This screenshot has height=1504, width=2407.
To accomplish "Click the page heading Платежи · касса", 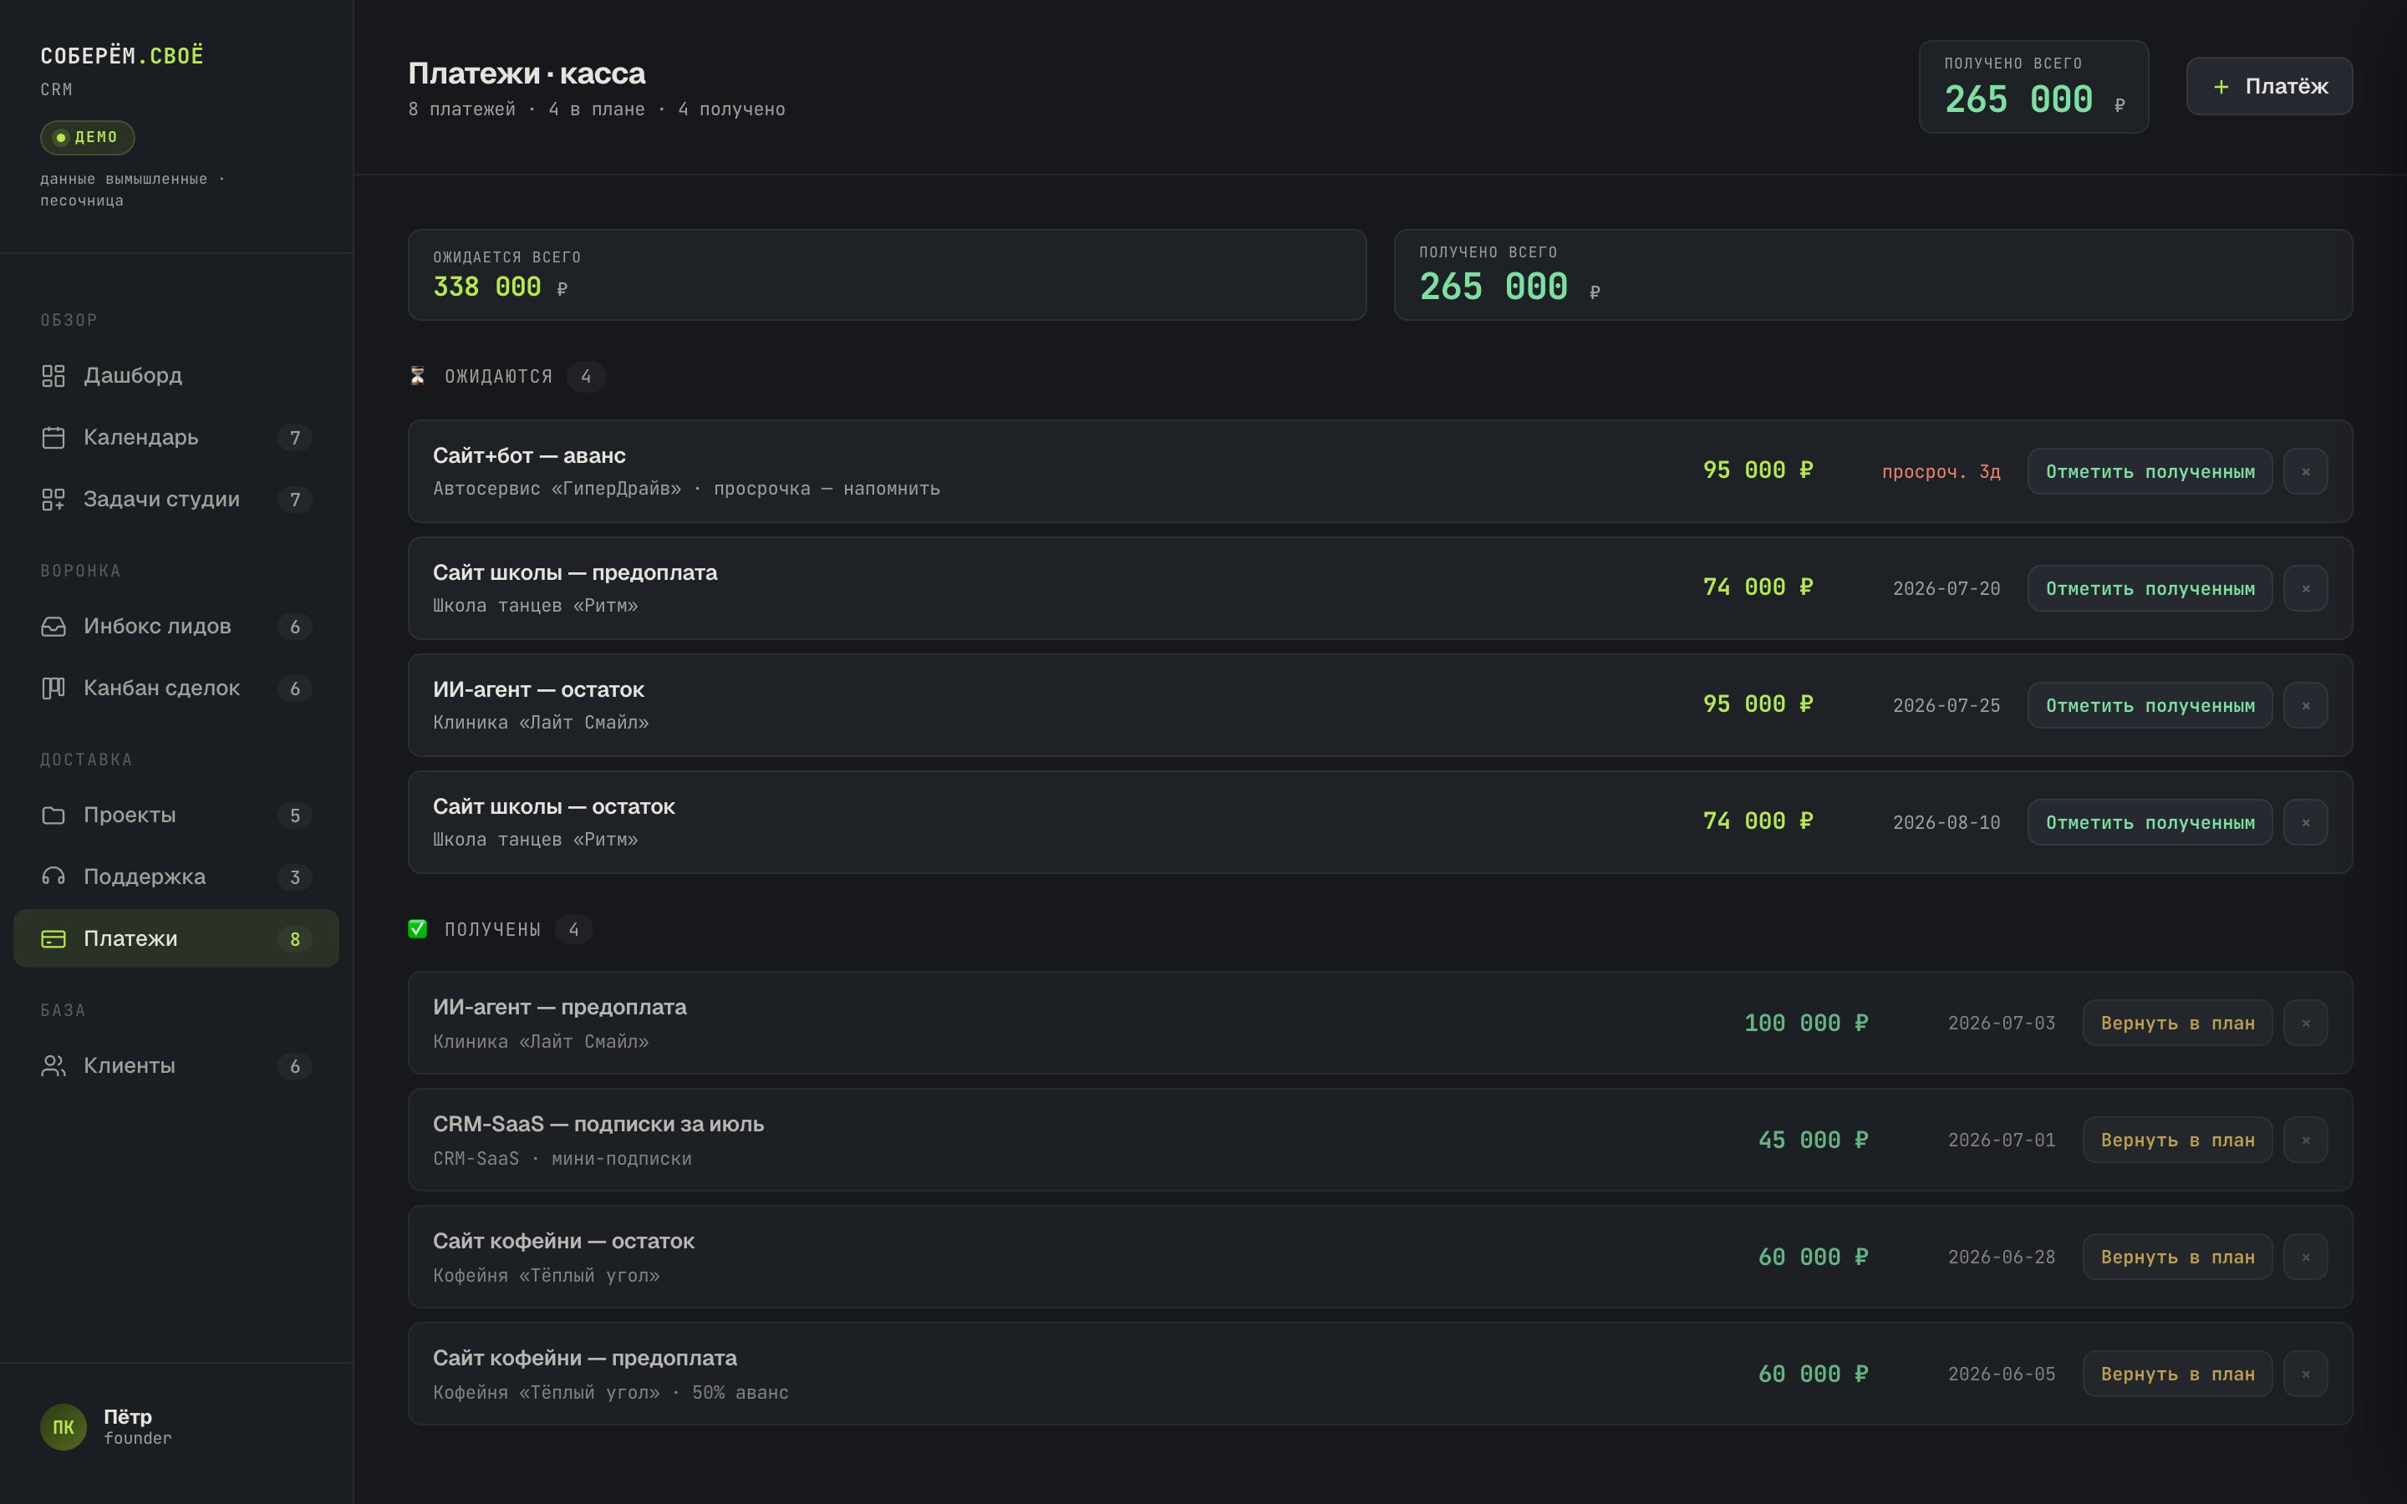I will click(527, 74).
